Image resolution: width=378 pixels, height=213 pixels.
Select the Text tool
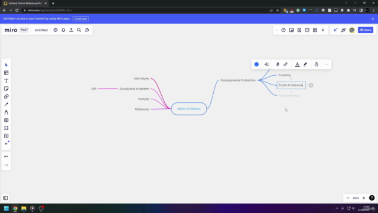[x=6, y=80]
